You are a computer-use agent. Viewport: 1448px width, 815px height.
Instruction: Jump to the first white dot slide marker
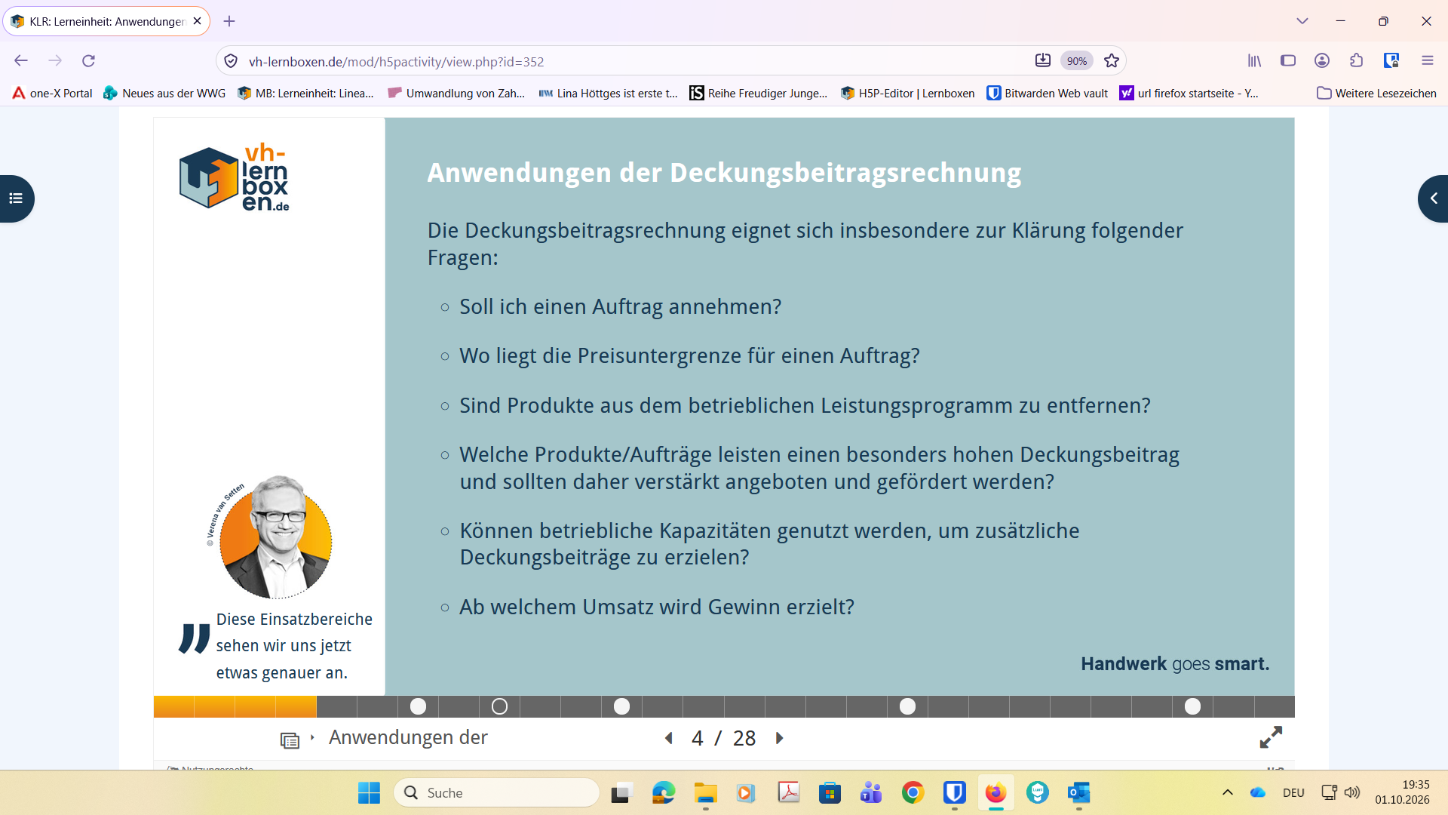[x=418, y=706]
